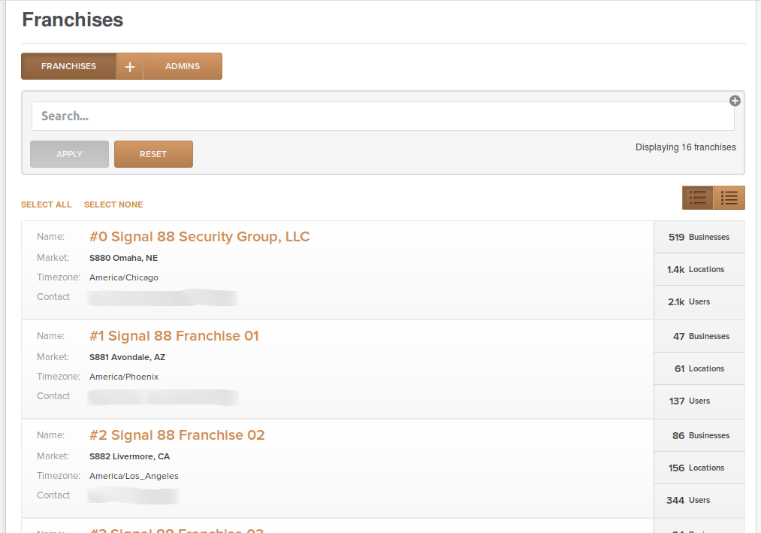
Task: View 519 Businesses for Security Group
Action: (699, 237)
